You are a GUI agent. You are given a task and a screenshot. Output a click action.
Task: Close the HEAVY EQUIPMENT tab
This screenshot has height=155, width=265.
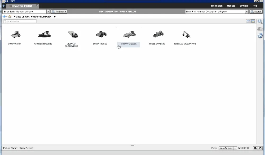point(37,5)
